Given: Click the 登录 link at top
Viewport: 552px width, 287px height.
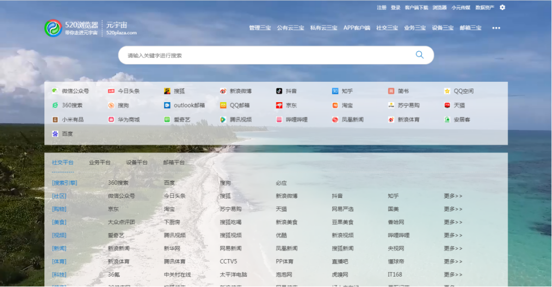Looking at the screenshot, I should click(396, 7).
